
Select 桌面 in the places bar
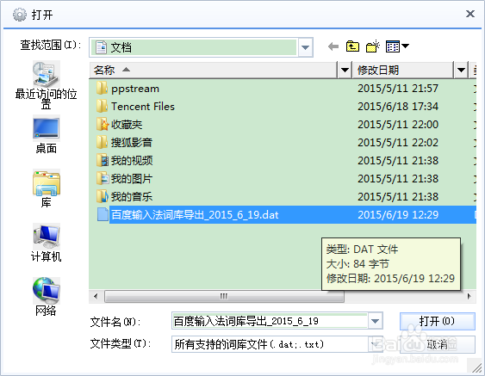(x=46, y=134)
